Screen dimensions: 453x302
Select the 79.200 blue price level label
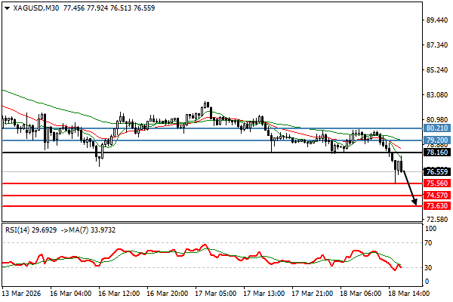coord(436,140)
